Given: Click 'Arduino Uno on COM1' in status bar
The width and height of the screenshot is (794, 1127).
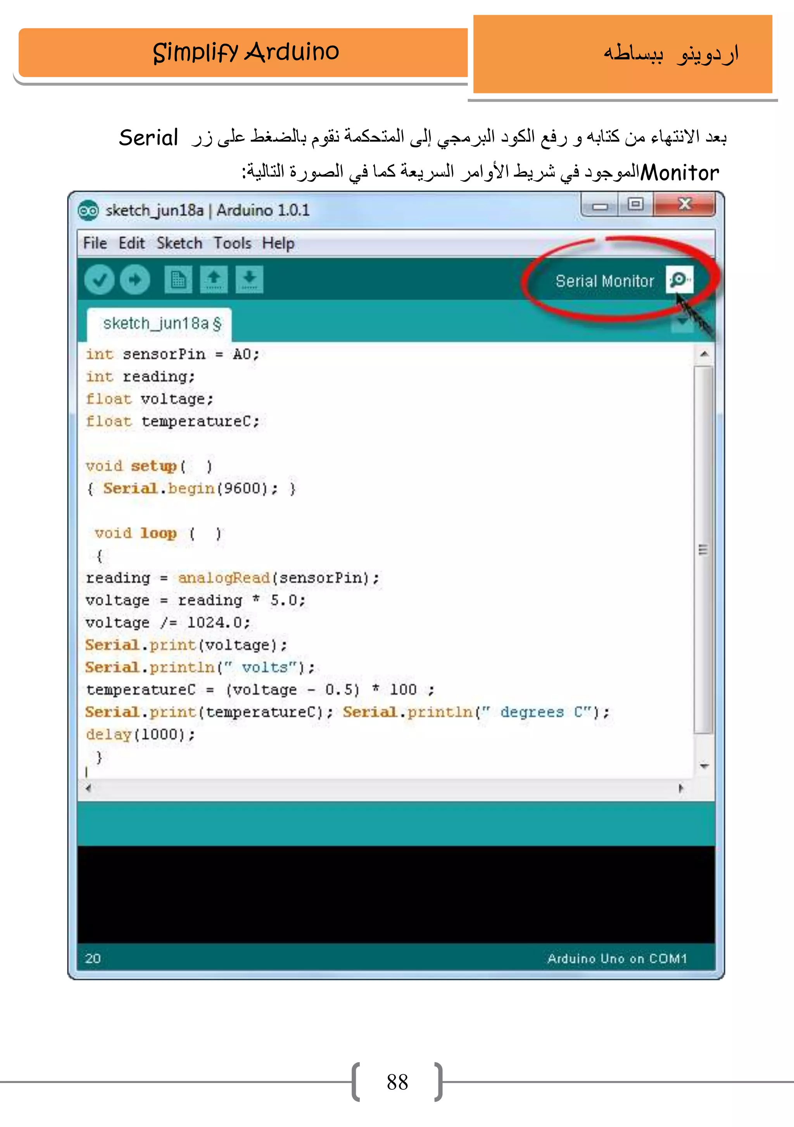Looking at the screenshot, I should click(617, 959).
